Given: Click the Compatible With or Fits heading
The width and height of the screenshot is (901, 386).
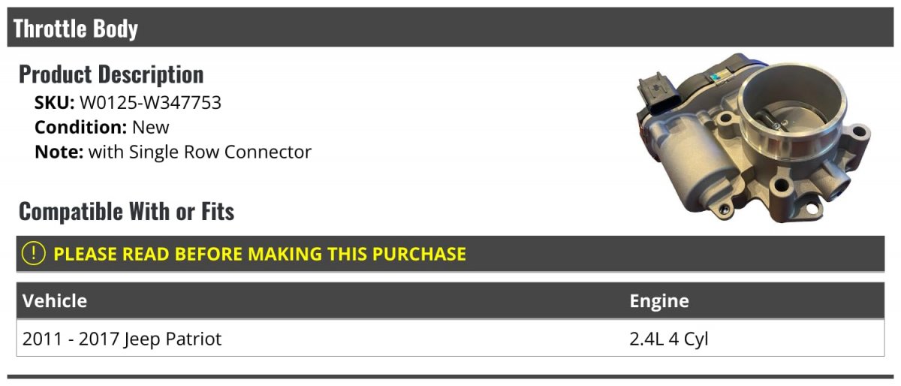Looking at the screenshot, I should pos(126,212).
